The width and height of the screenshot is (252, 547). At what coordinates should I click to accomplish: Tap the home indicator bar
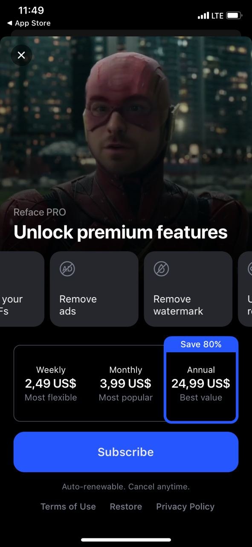click(126, 540)
